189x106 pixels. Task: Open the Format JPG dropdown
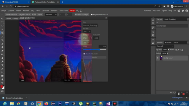pyautogui.click(x=87, y=32)
